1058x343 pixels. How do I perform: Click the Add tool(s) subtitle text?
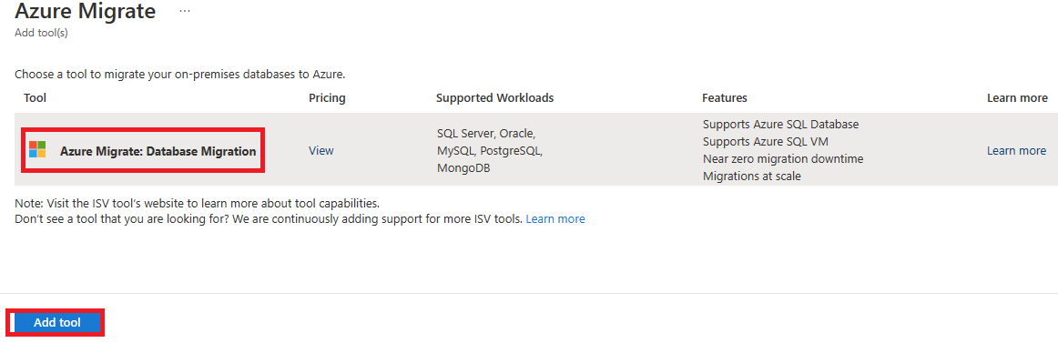pyautogui.click(x=41, y=33)
